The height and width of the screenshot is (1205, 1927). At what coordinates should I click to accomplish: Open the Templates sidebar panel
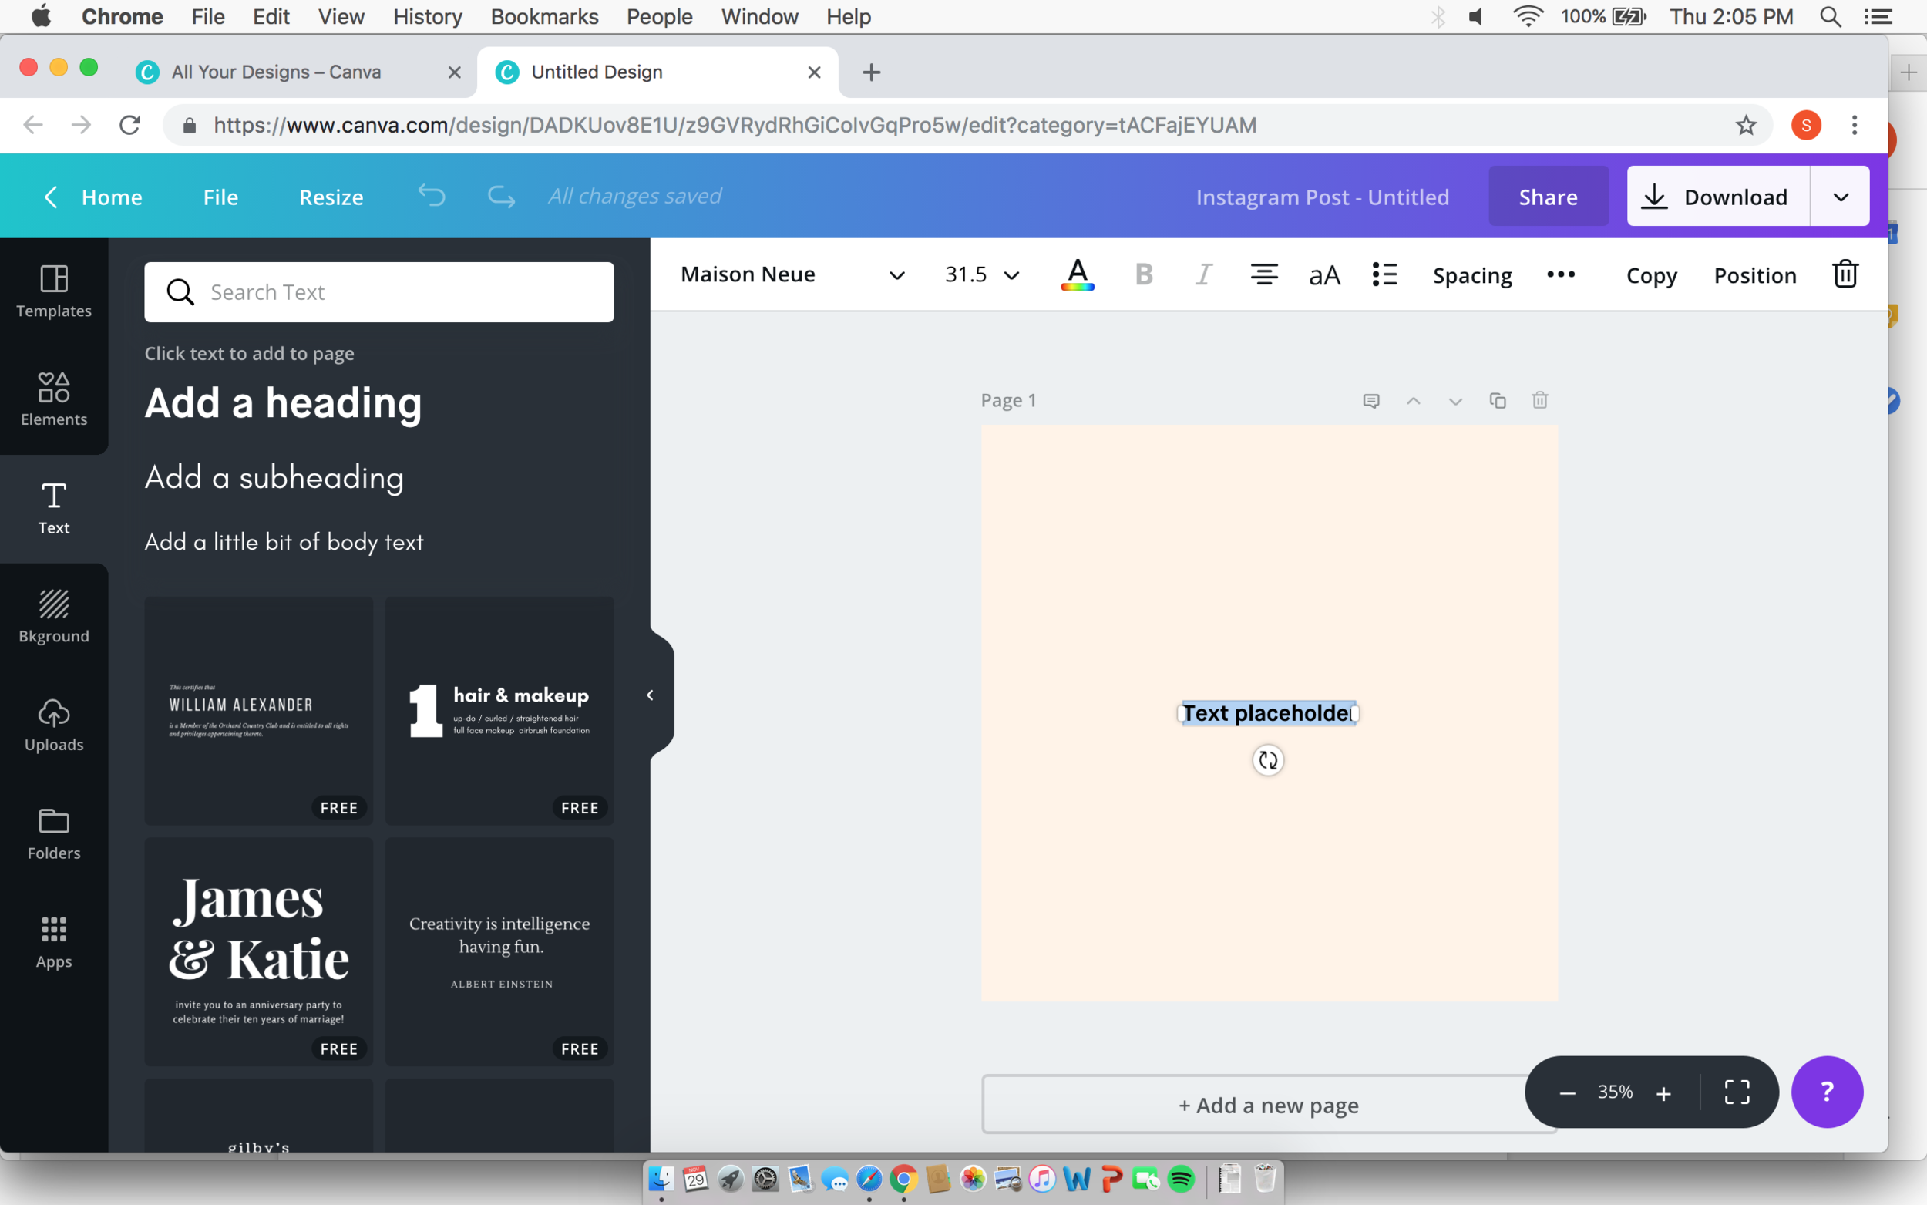54,291
